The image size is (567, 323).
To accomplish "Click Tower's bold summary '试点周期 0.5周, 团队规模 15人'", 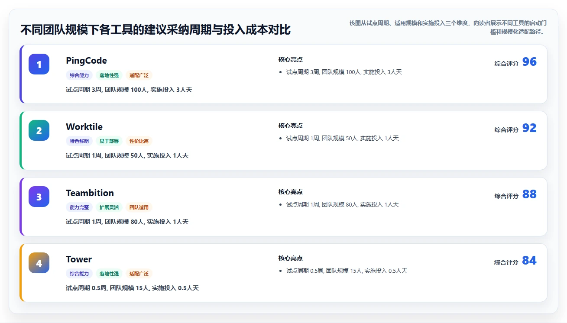I will point(132,288).
